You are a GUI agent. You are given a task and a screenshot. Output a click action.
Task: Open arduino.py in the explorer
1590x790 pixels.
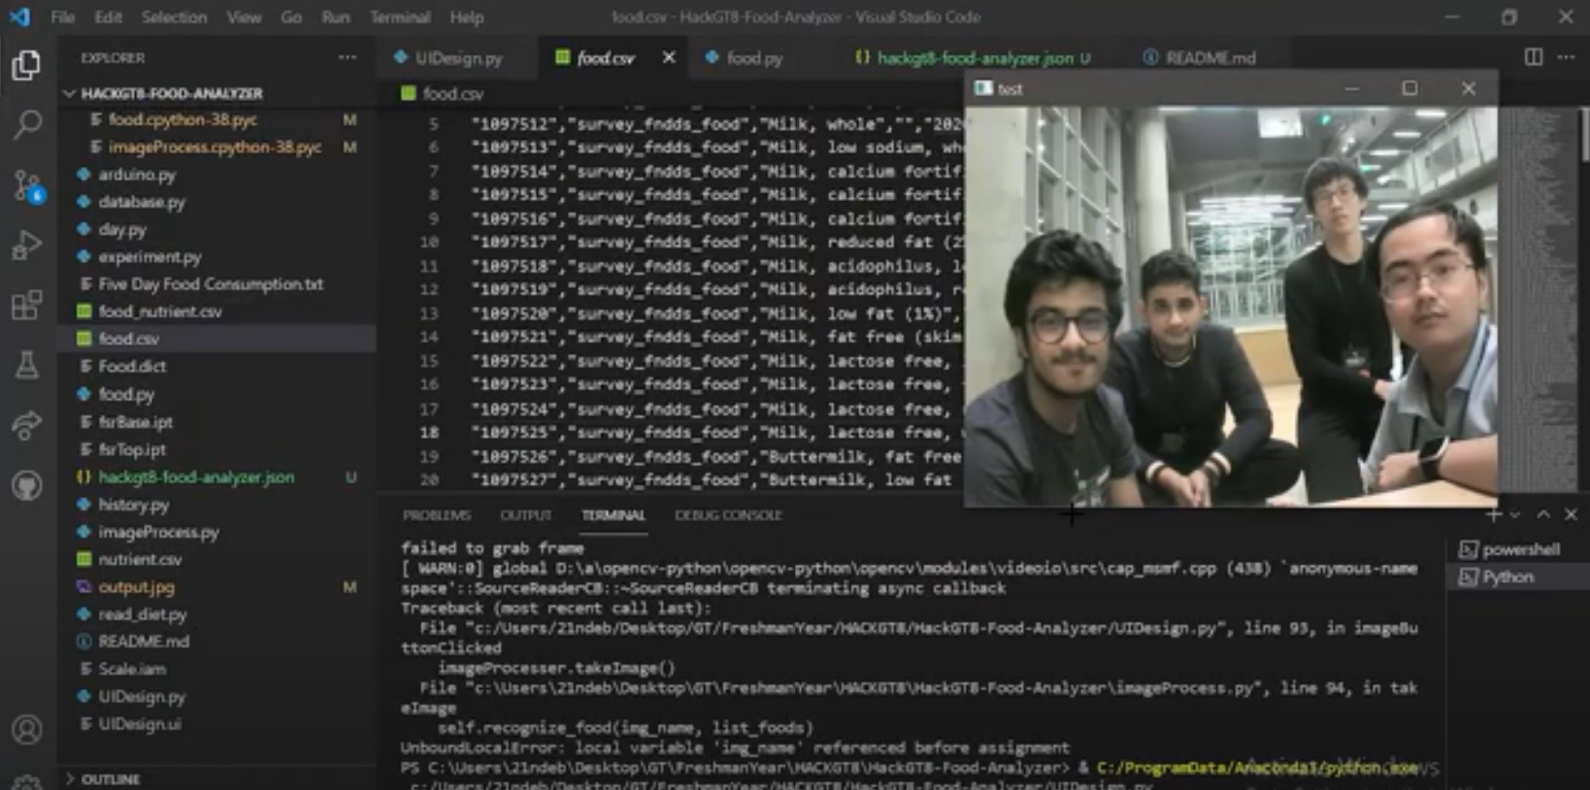[137, 175]
